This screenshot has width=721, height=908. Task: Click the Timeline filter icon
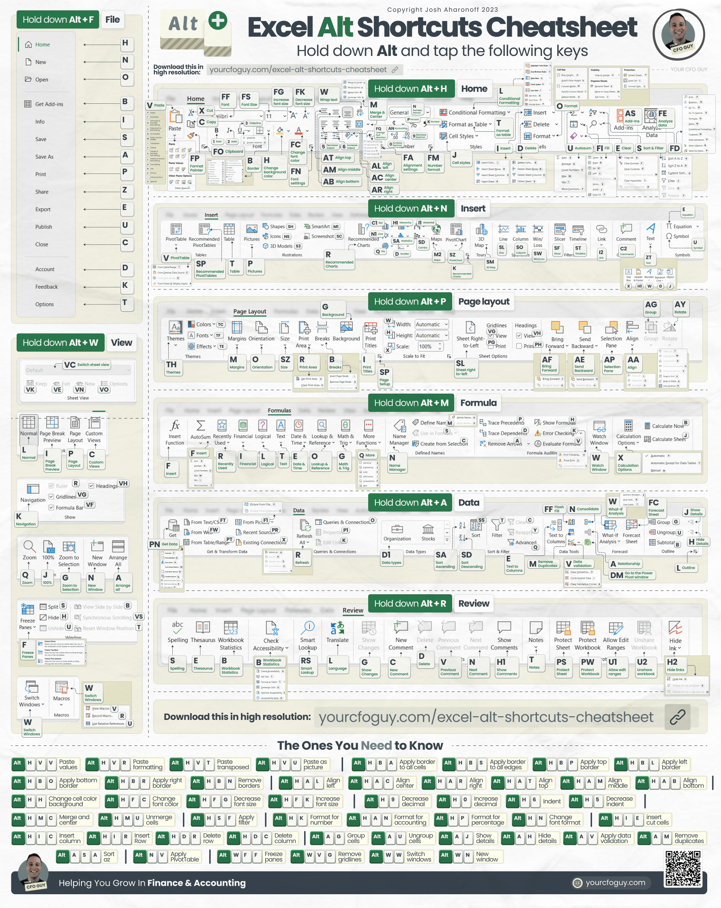click(578, 229)
